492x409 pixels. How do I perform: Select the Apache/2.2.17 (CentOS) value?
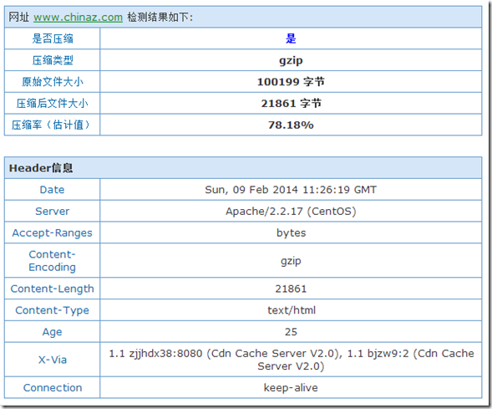coord(291,212)
